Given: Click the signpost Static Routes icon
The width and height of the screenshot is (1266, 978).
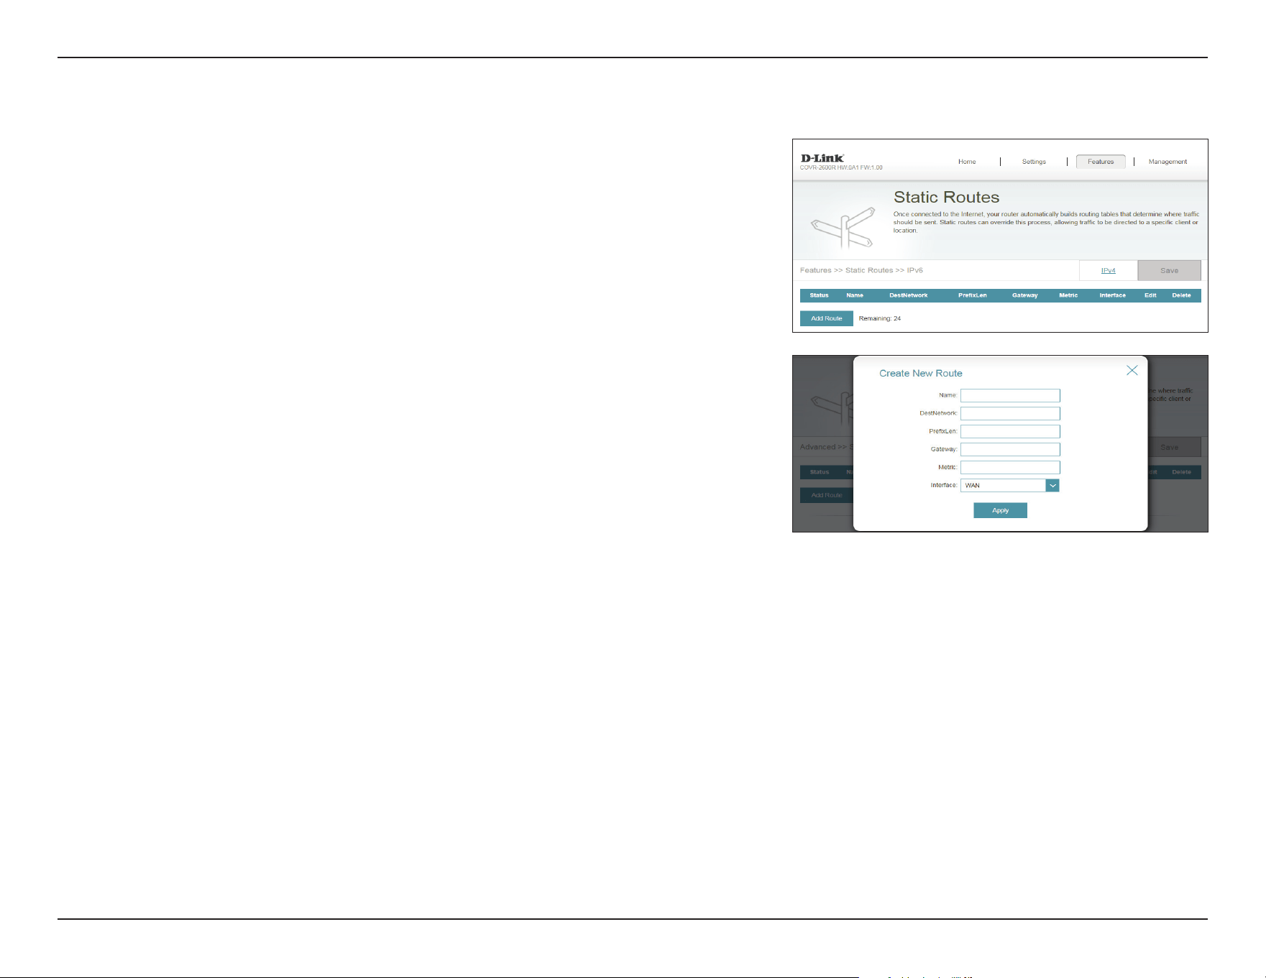Looking at the screenshot, I should click(x=843, y=227).
